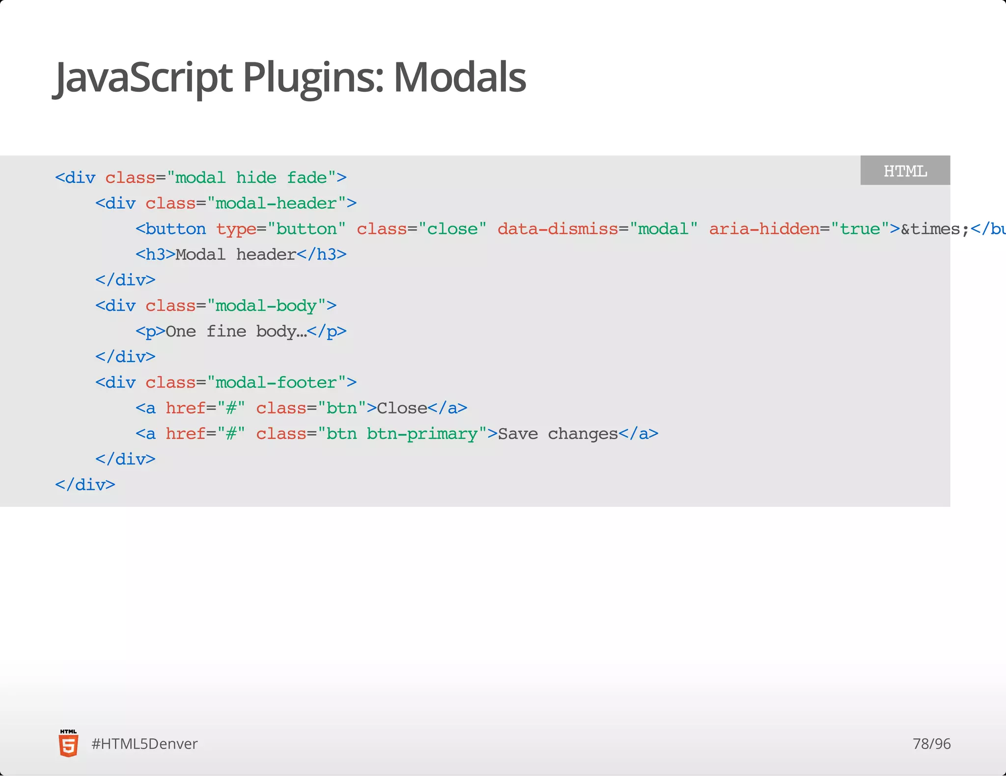Click the closing </div> after modal-header block
Screen dimensions: 1006x776
[x=125, y=280]
